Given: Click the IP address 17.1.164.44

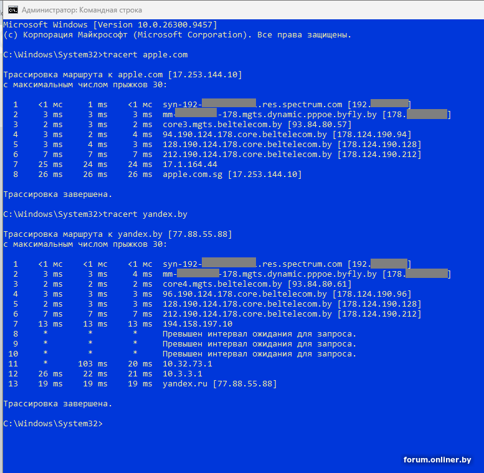Looking at the screenshot, I should pos(190,165).
